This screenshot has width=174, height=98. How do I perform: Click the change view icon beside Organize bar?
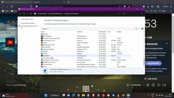point(136,29)
